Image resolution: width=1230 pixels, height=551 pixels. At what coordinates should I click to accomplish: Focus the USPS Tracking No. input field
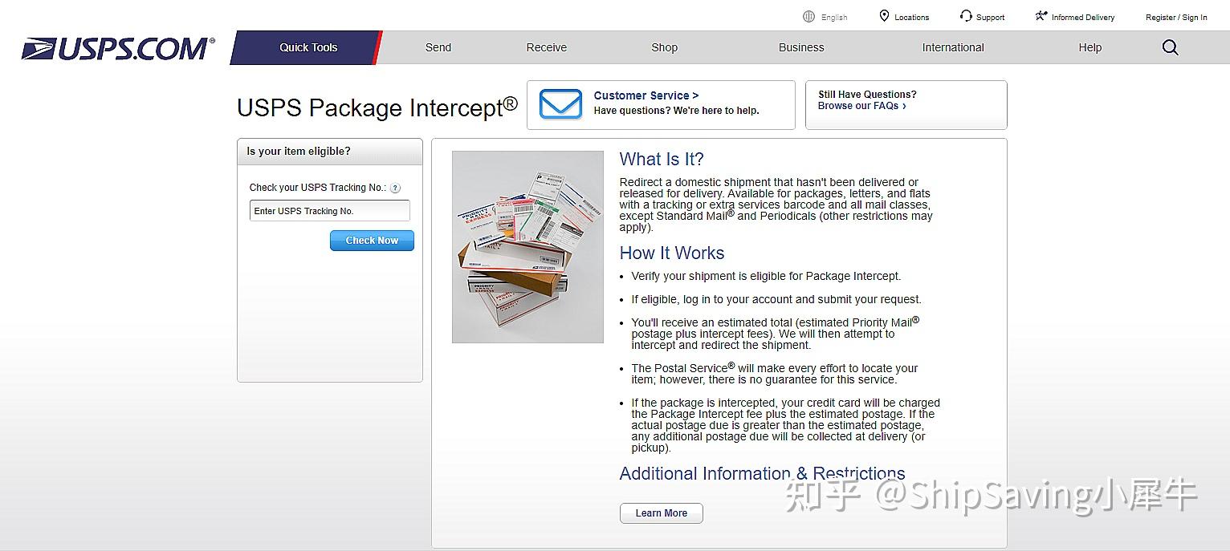(x=330, y=211)
